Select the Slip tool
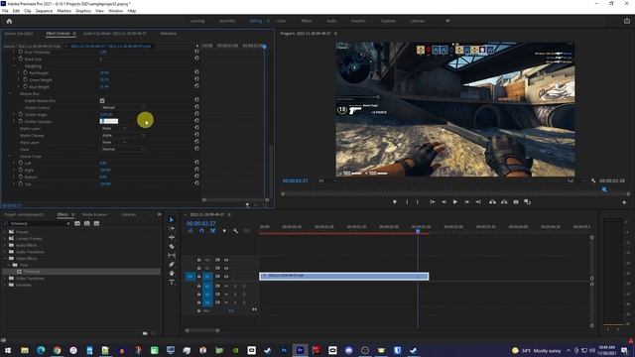This screenshot has width=635, height=357. click(x=172, y=255)
